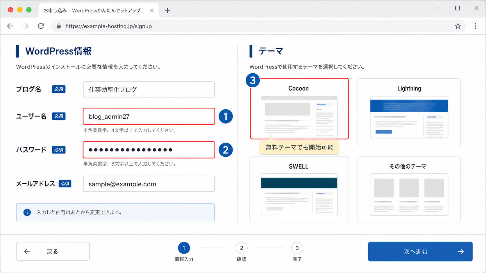Click the ユーザー名 field label
The height and width of the screenshot is (273, 486).
pos(31,116)
